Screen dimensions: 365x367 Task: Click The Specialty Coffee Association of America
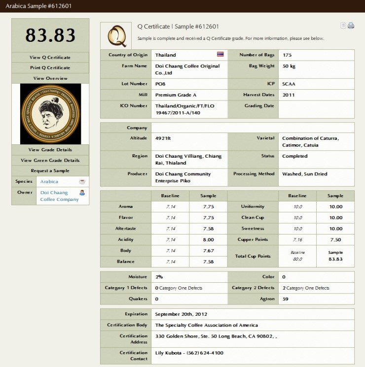(x=207, y=325)
